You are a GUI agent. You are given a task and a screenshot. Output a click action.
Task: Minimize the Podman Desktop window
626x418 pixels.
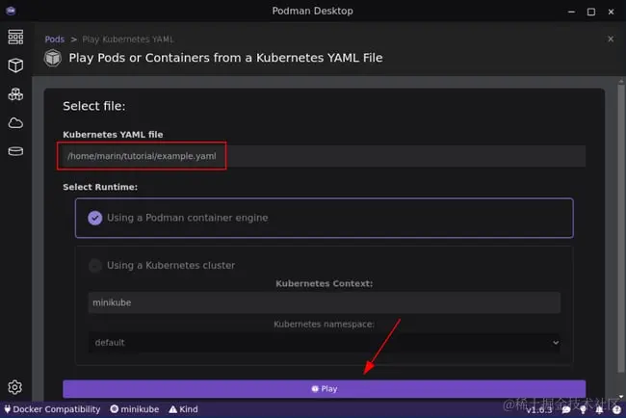tap(571, 12)
